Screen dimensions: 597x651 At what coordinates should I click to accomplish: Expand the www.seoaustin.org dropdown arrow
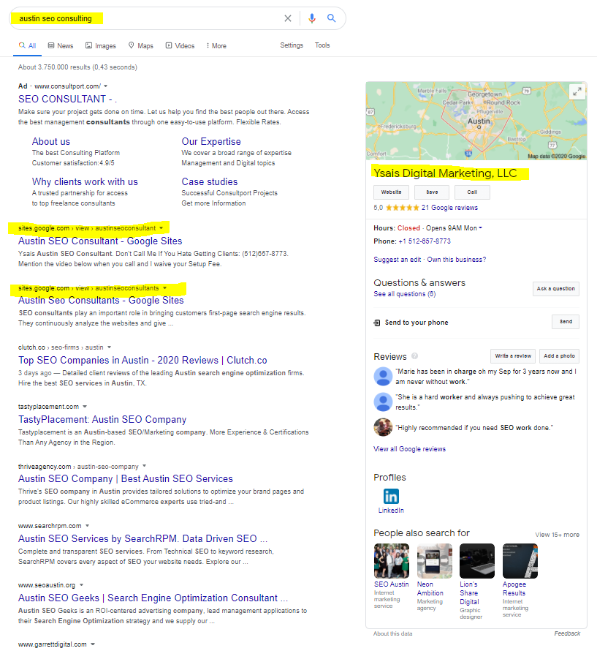point(81,585)
